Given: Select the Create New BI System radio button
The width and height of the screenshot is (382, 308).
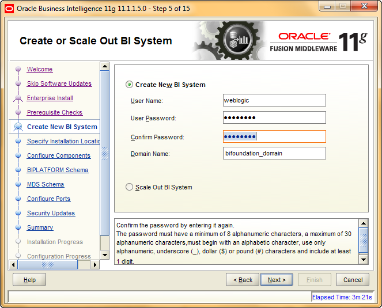Looking at the screenshot, I should pyautogui.click(x=129, y=85).
